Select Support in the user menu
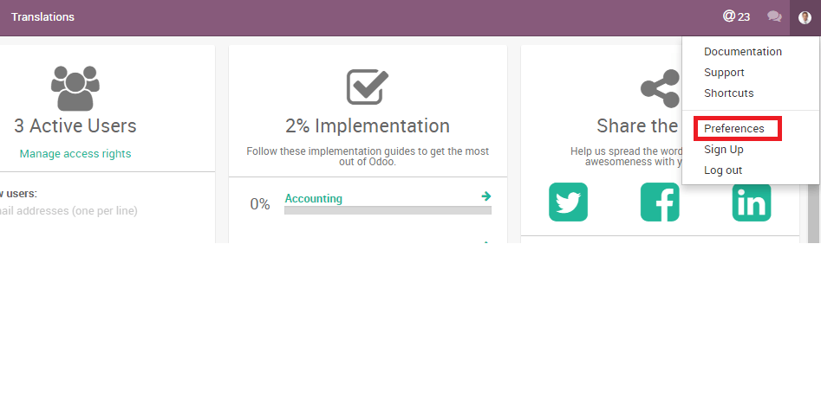 [x=724, y=73]
